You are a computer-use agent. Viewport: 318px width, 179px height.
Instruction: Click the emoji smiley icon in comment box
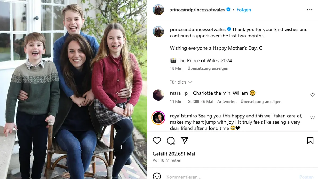pyautogui.click(x=157, y=176)
